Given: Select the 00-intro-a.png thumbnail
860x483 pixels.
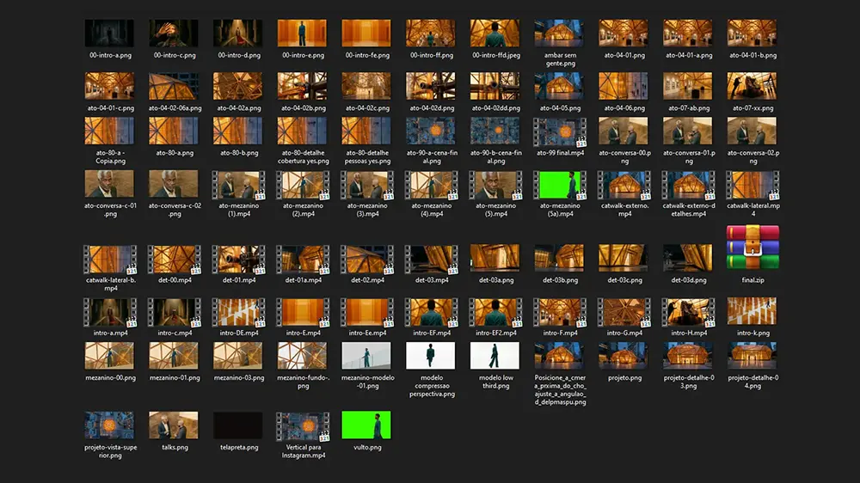Looking at the screenshot, I should coord(109,34).
